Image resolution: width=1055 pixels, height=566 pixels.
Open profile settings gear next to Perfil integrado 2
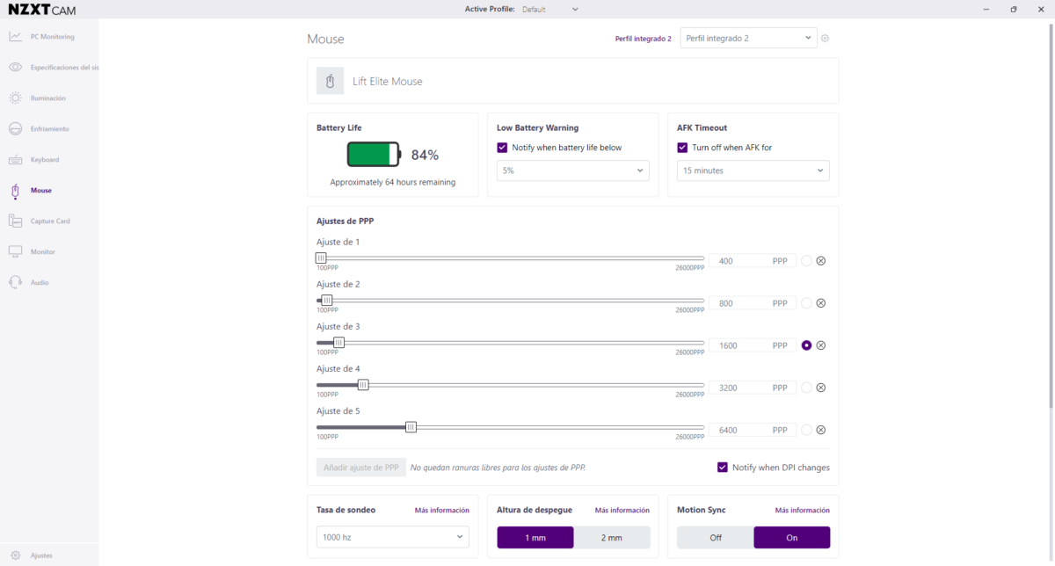pyautogui.click(x=825, y=38)
